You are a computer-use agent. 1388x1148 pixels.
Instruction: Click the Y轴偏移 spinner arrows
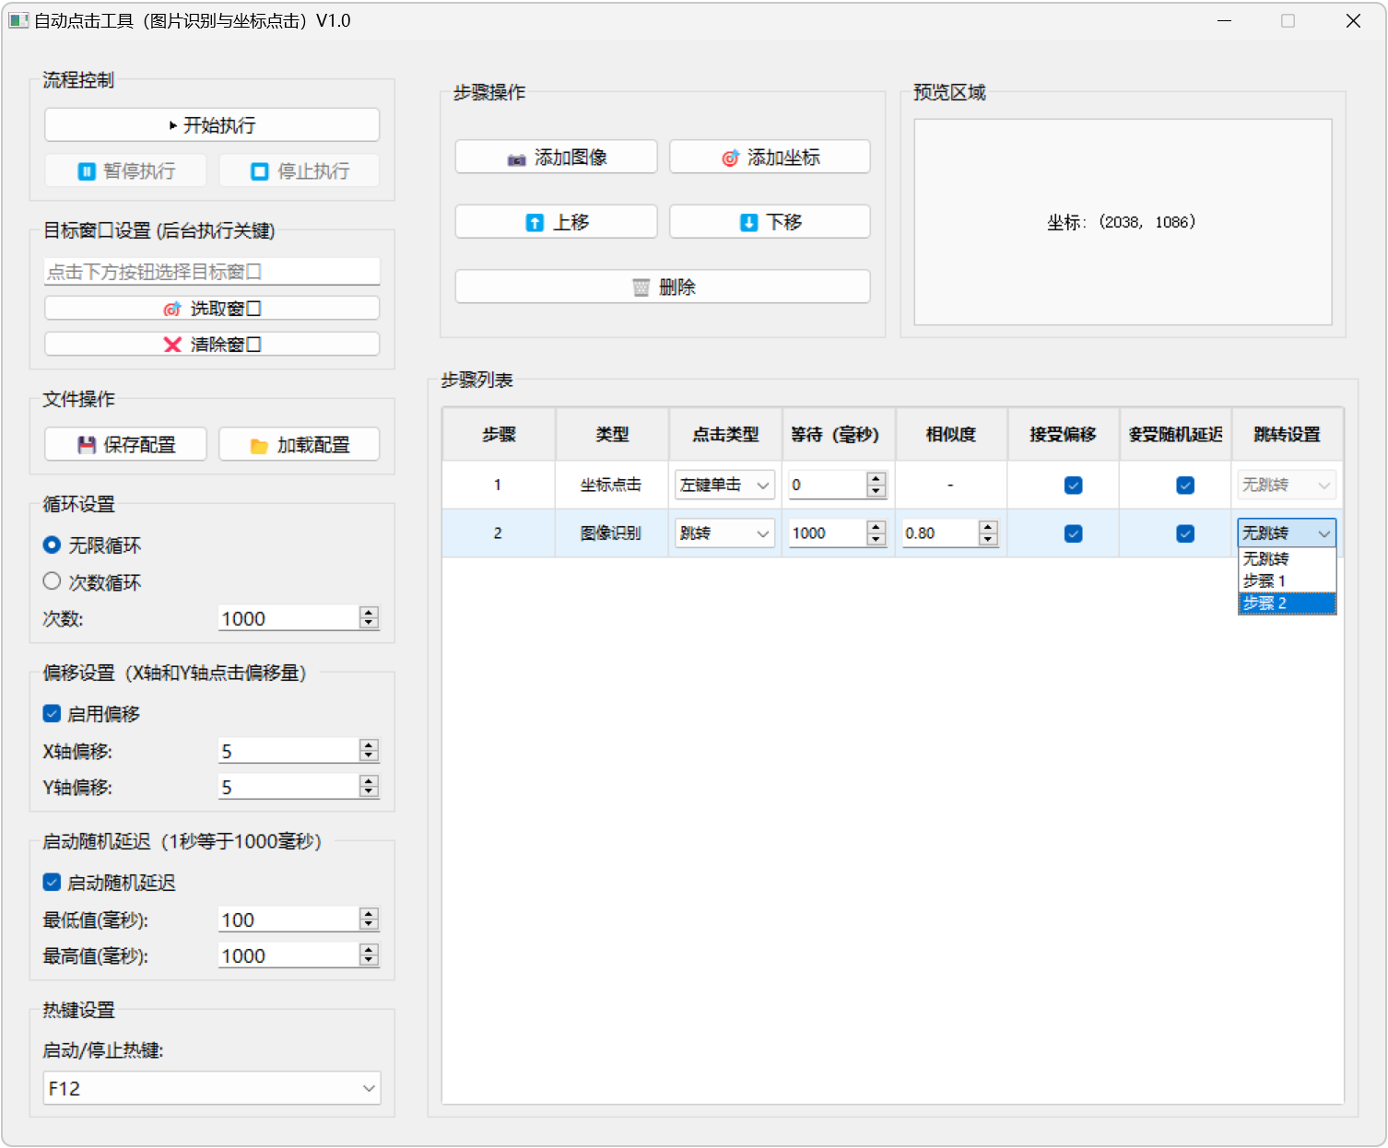point(369,788)
